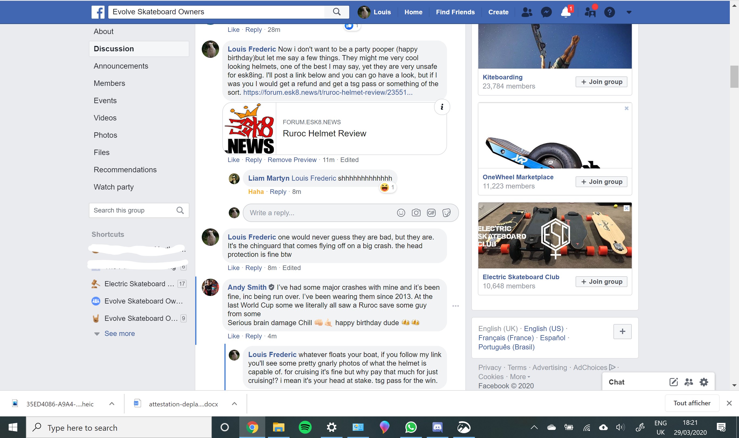The height and width of the screenshot is (438, 739).
Task: Open the account dropdown arrow in top bar
Action: pyautogui.click(x=629, y=12)
